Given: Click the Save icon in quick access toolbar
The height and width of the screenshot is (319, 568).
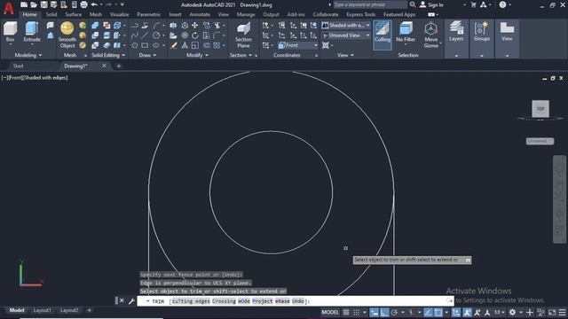Looking at the screenshot, I should (x=43, y=4).
